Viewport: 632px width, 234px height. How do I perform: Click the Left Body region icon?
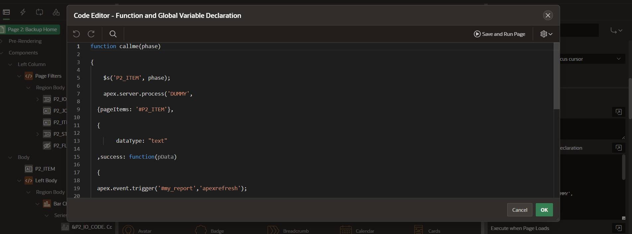point(29,181)
